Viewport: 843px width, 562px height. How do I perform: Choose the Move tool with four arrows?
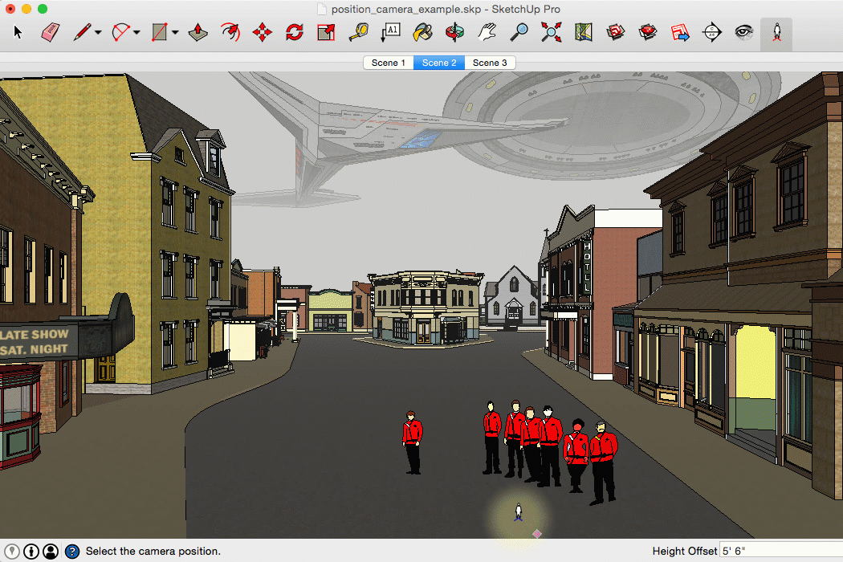click(x=262, y=32)
